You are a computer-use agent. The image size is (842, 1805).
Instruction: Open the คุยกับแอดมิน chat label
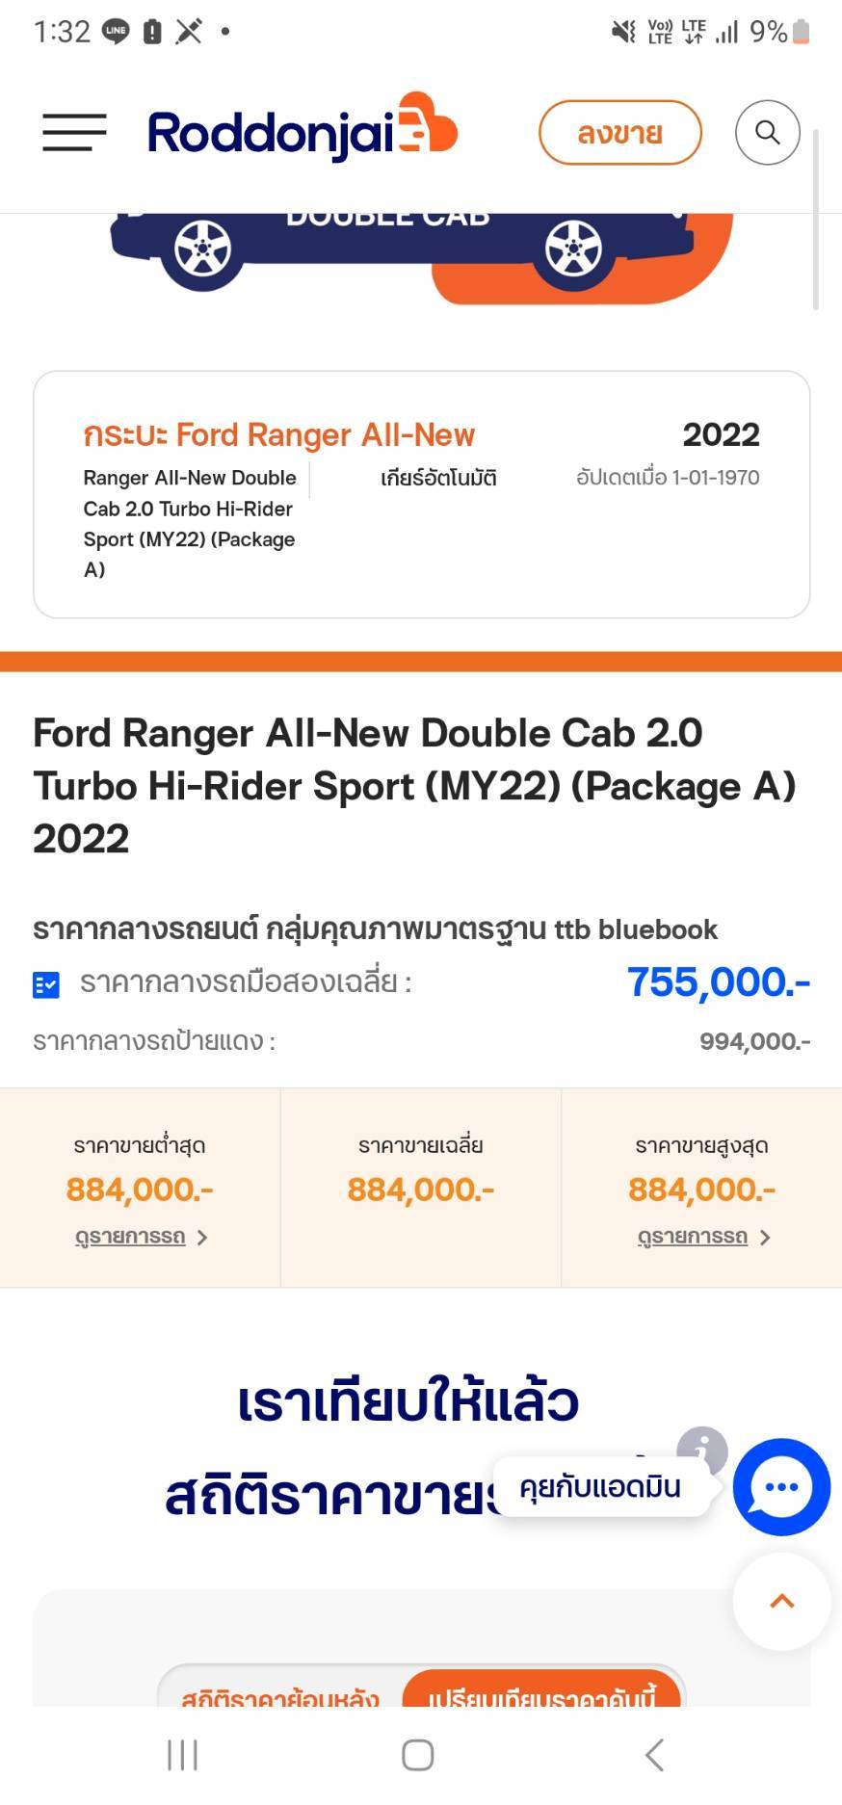(600, 1487)
